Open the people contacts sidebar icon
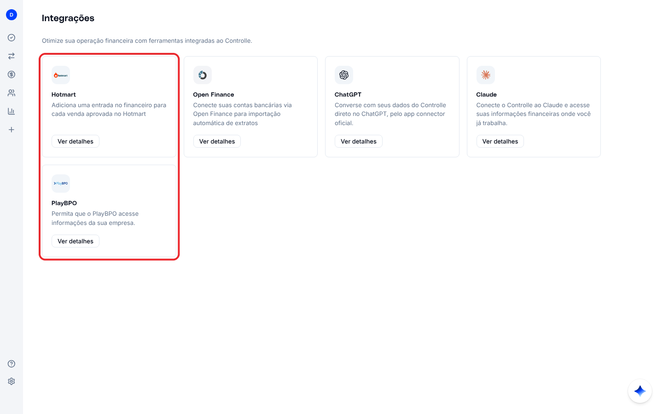Image resolution: width=663 pixels, height=414 pixels. tap(12, 93)
